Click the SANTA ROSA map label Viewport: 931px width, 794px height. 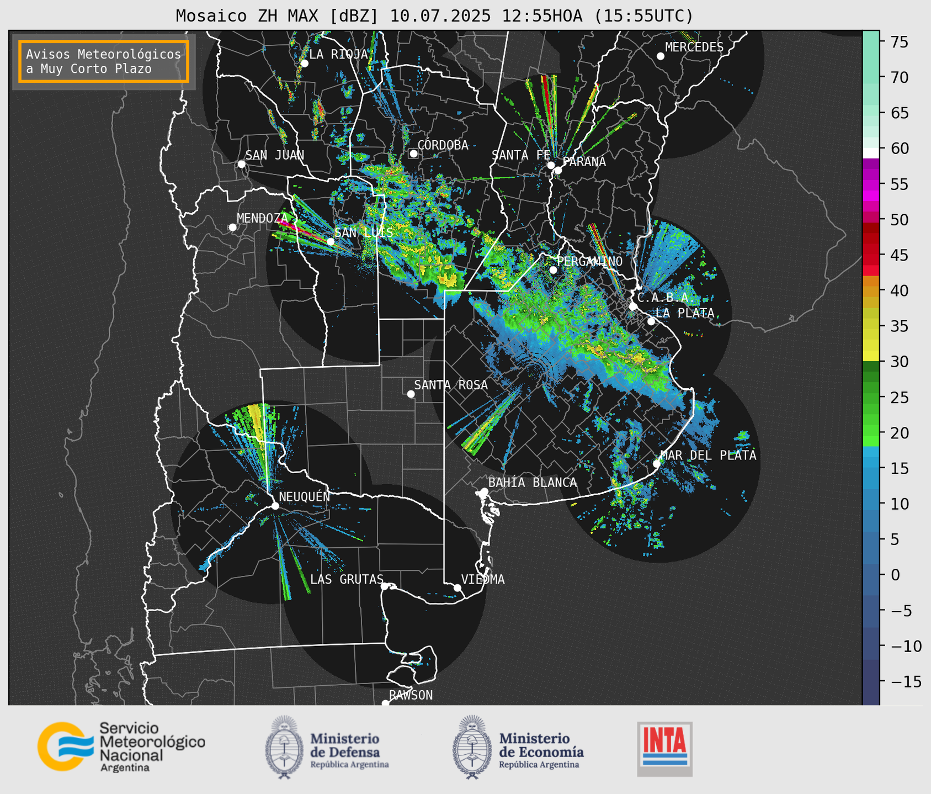coord(451,385)
